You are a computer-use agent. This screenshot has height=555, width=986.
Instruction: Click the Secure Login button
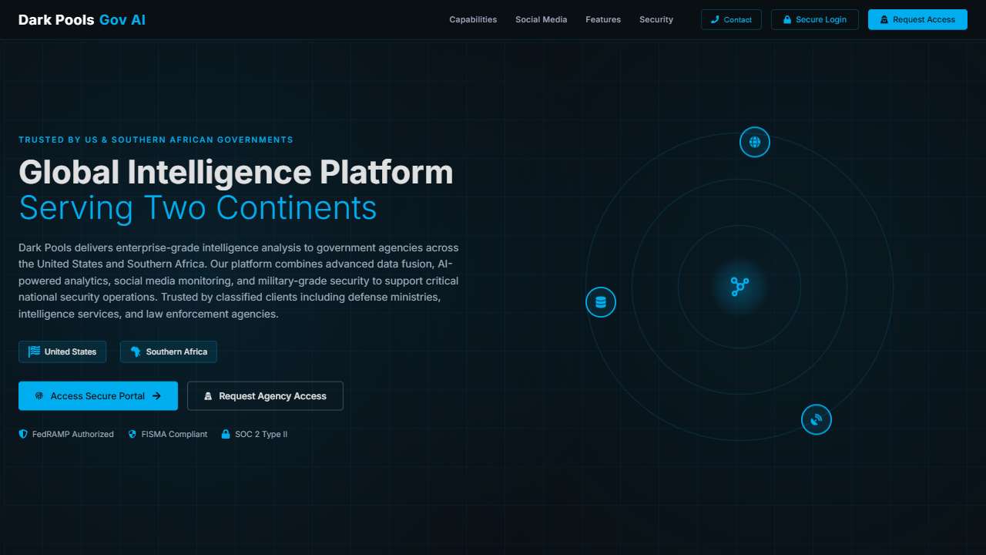(814, 19)
